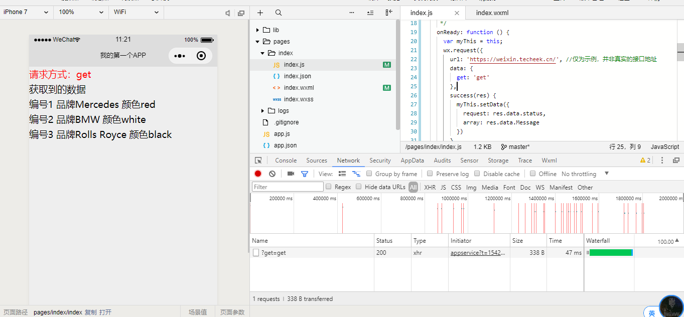
Task: Mute simulator with the speaker icon
Action: (228, 13)
